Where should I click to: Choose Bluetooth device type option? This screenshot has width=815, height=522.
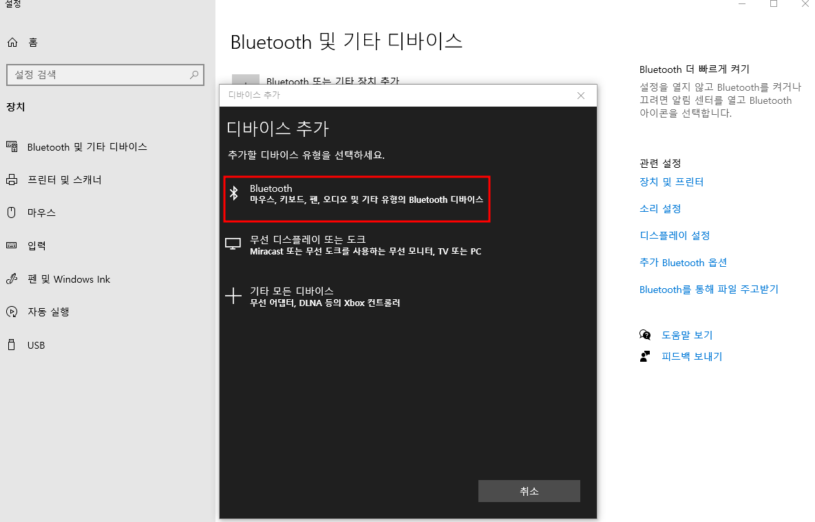357,199
